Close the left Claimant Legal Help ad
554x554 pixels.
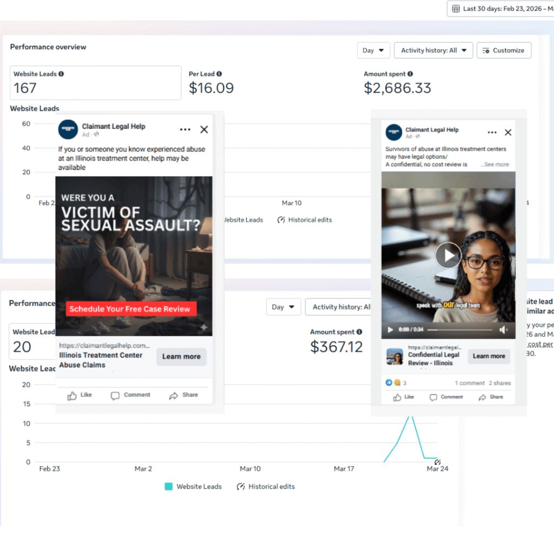(x=204, y=130)
